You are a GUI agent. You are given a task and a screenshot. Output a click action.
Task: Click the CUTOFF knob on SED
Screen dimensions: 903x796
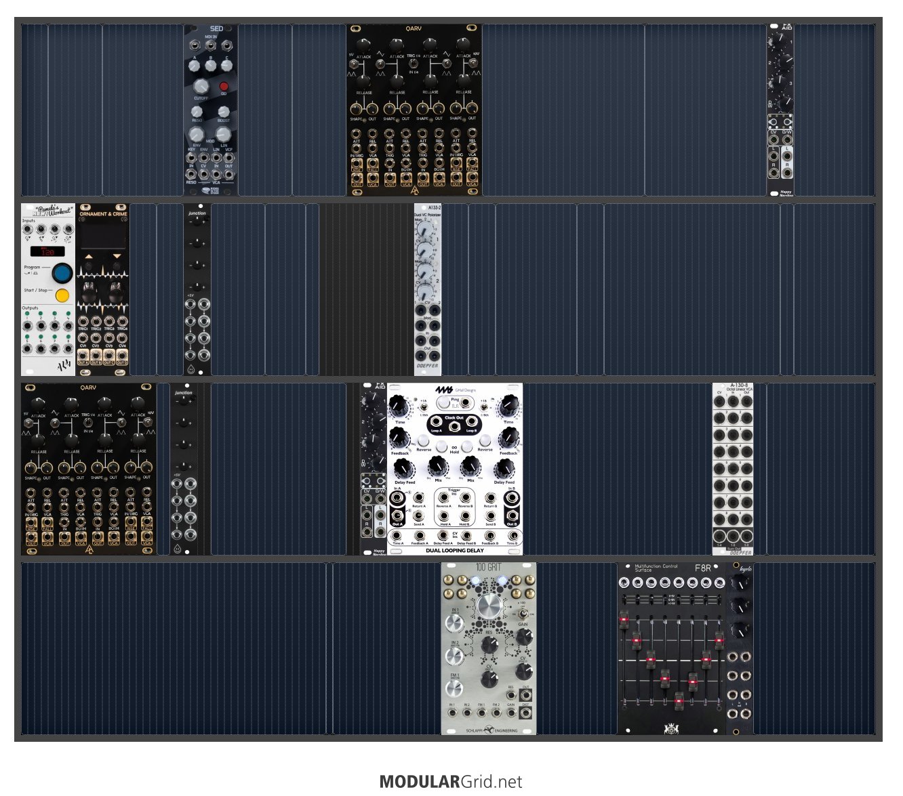click(201, 86)
